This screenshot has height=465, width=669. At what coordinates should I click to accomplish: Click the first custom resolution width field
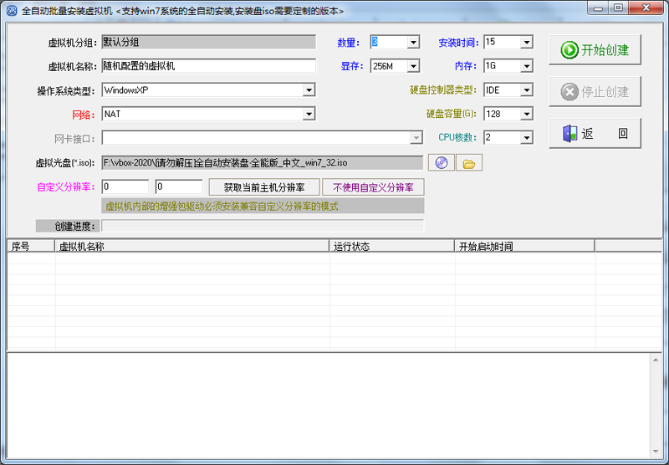(x=125, y=187)
